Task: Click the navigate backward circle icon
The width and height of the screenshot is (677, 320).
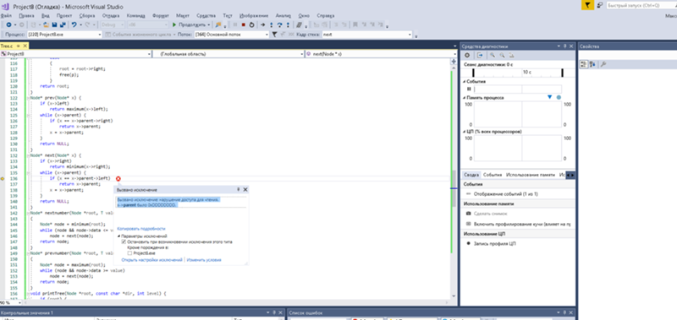Action: [x=8, y=25]
